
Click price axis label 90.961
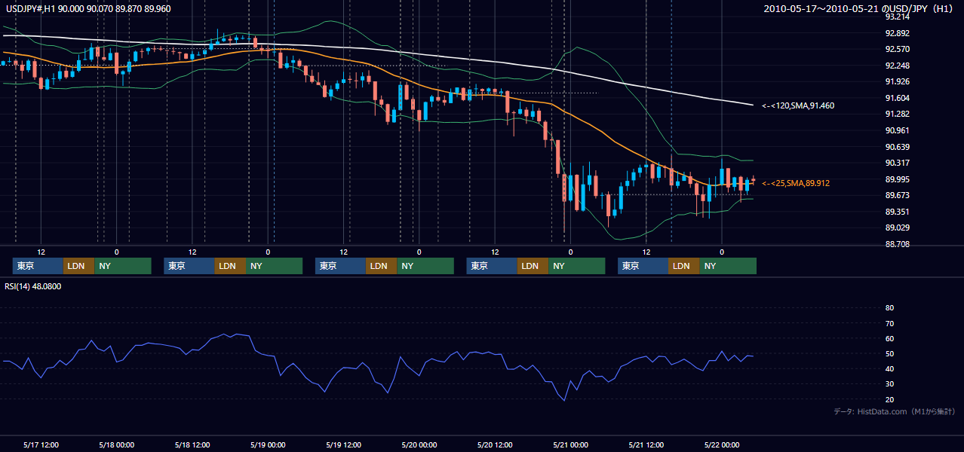point(898,130)
